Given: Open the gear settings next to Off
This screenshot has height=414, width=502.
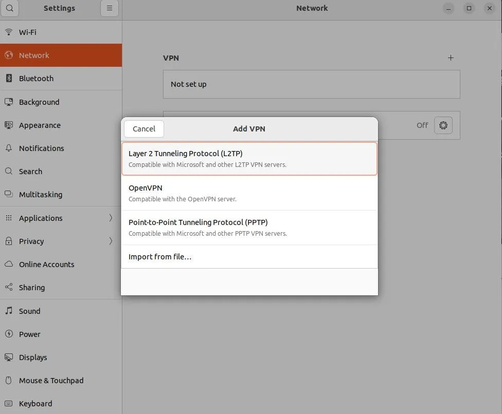Looking at the screenshot, I should pyautogui.click(x=443, y=125).
